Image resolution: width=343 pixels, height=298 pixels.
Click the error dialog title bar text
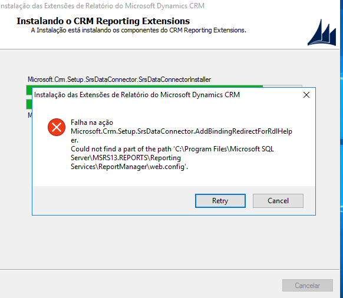click(x=137, y=95)
